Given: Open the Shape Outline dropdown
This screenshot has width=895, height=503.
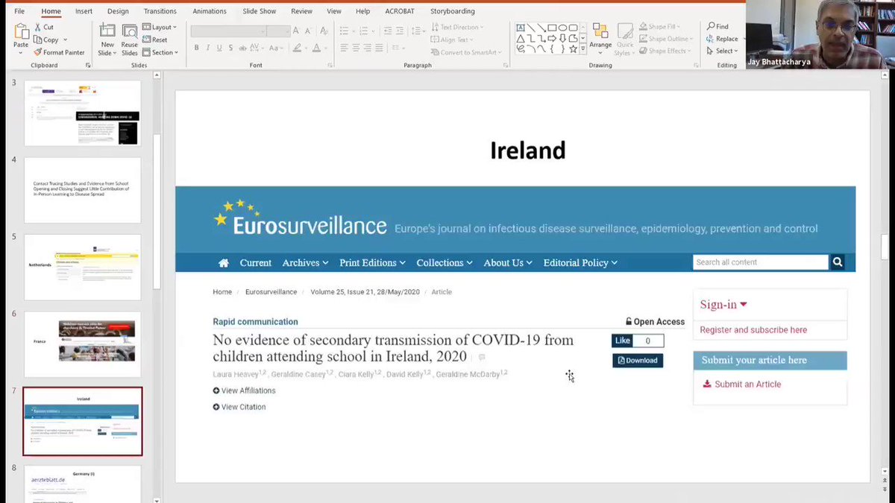Looking at the screenshot, I should pos(665,39).
